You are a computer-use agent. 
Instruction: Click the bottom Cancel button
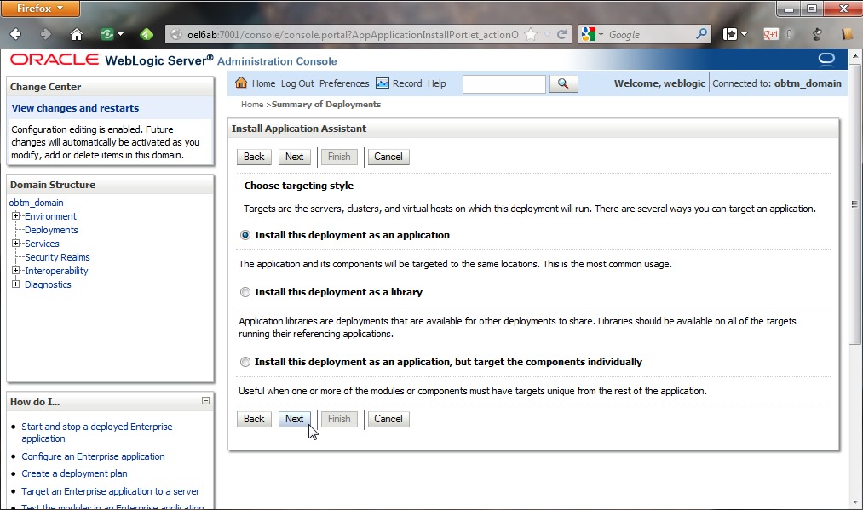(388, 419)
